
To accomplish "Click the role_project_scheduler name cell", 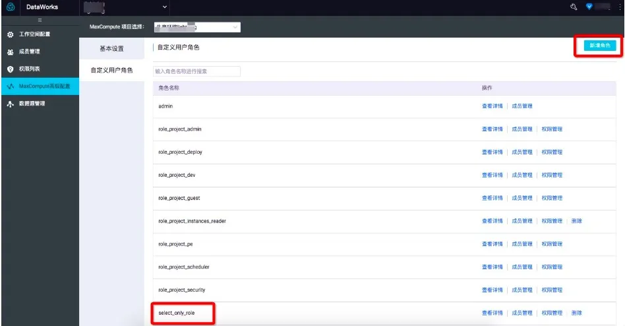I will tap(184, 267).
